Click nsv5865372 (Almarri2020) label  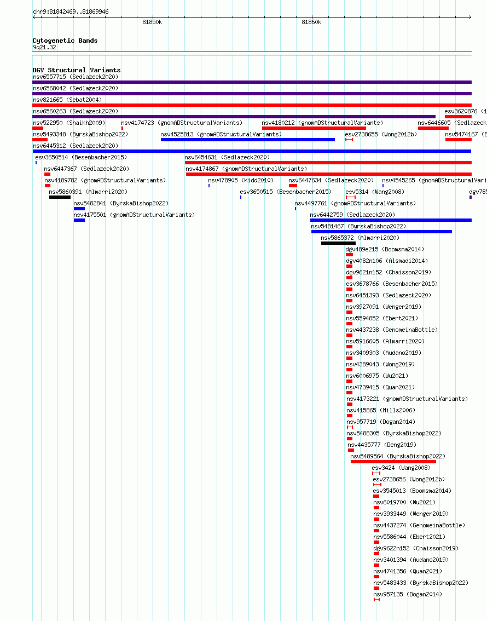360,238
